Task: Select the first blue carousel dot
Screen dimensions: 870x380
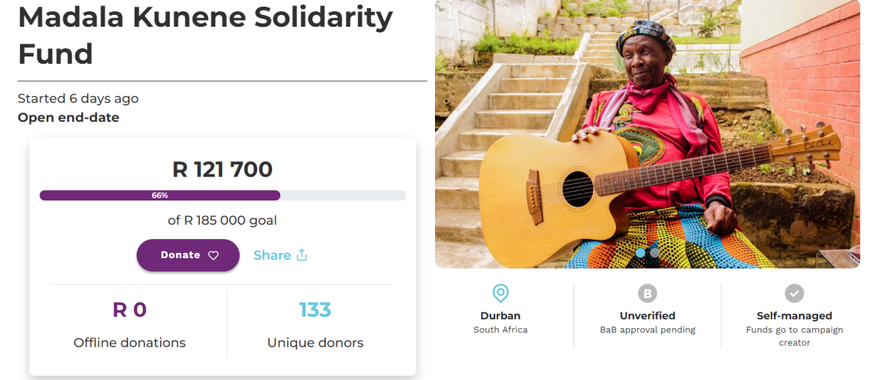Action: coord(640,252)
